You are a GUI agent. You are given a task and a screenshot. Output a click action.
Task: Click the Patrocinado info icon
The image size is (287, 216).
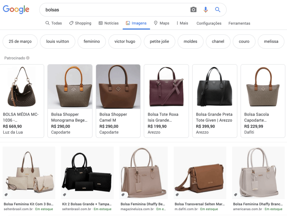pyautogui.click(x=28, y=58)
